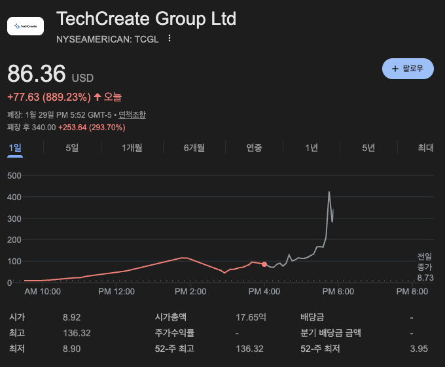
Task: Open the 면책조항 disclaimer link
Action: click(x=132, y=115)
